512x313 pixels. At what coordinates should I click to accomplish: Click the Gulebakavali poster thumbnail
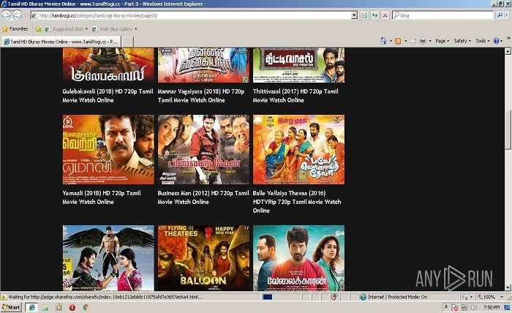click(x=108, y=65)
